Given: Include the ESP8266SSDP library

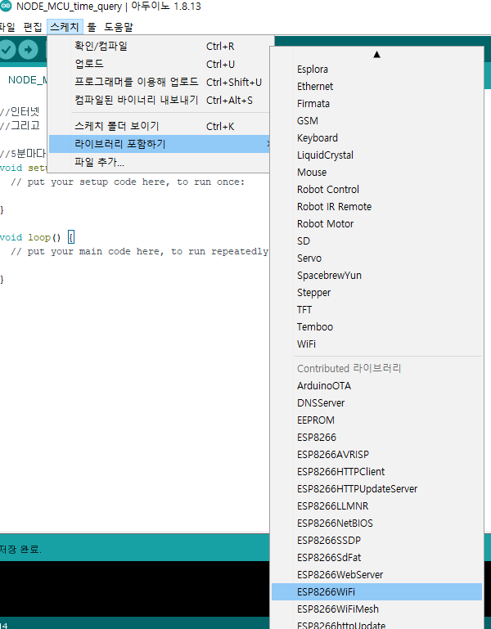Looking at the screenshot, I should [x=376, y=541].
